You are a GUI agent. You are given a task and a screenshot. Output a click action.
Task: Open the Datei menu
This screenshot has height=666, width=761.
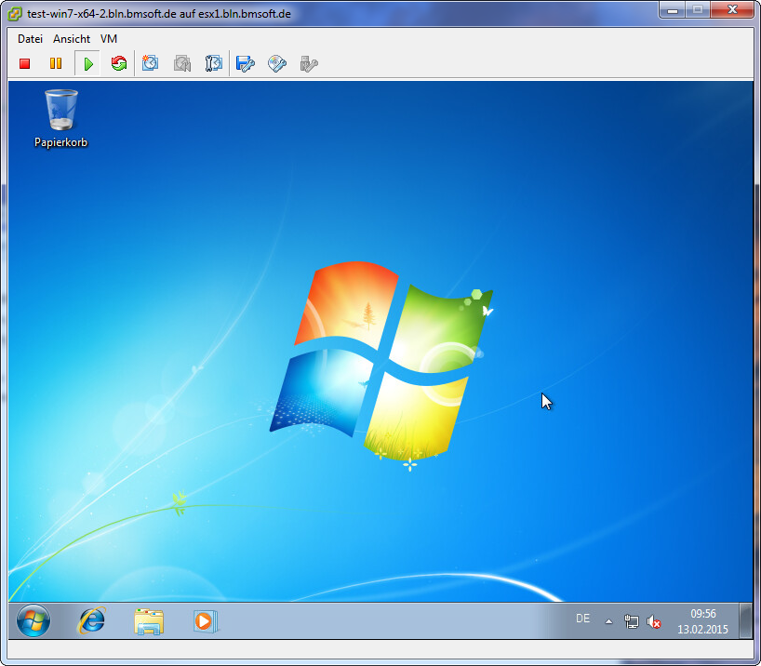pos(30,39)
